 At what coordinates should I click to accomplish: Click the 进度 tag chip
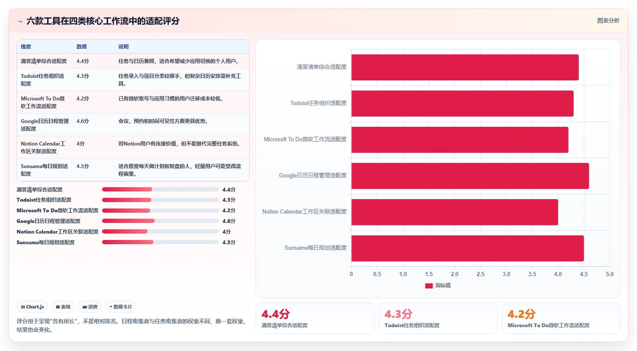(x=90, y=307)
